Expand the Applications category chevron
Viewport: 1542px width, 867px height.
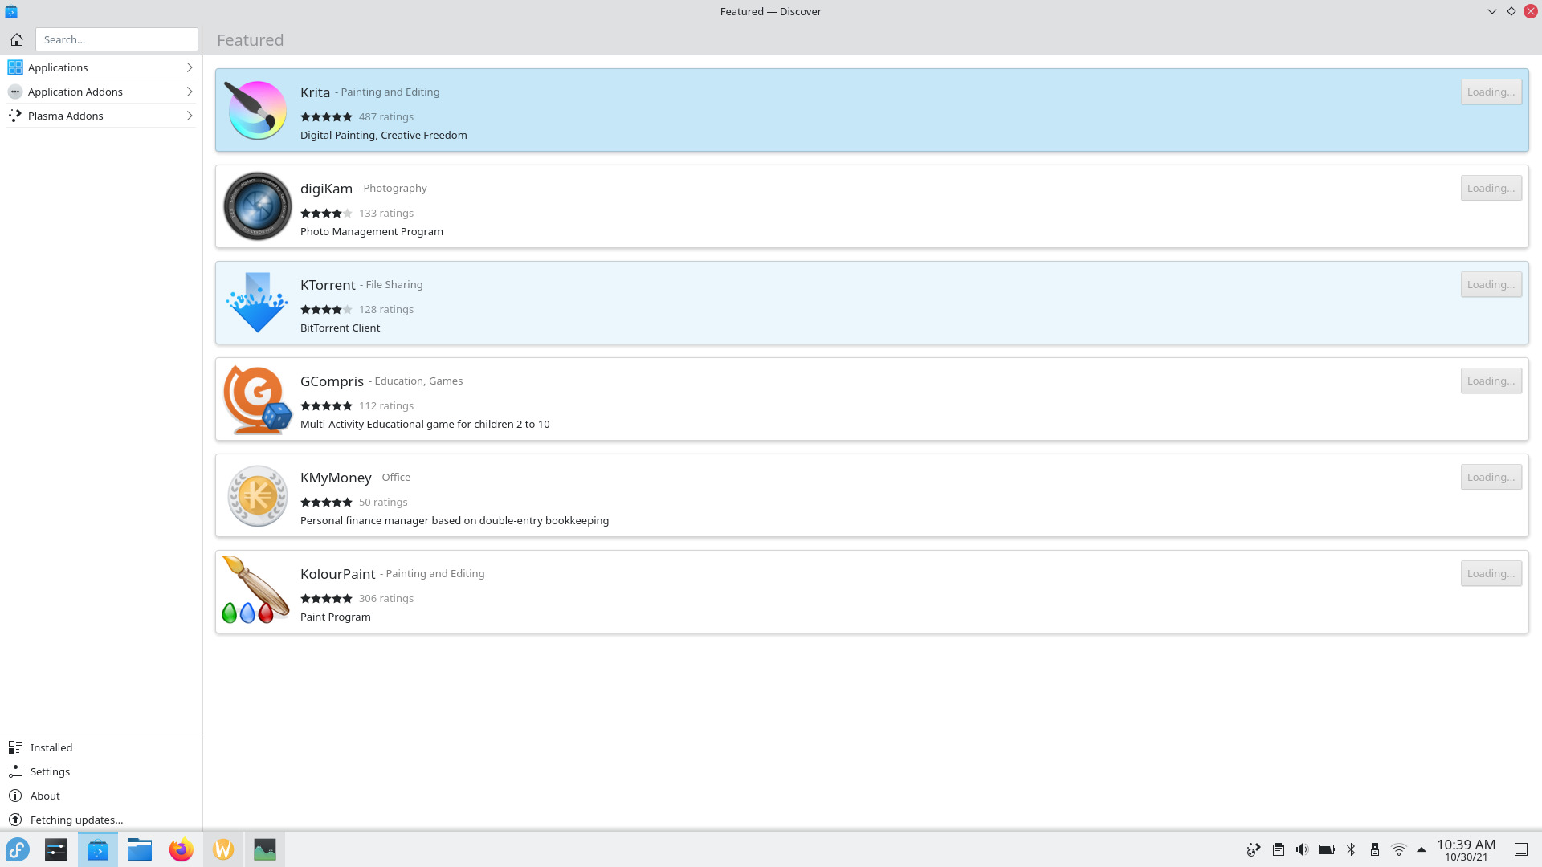[x=190, y=67]
